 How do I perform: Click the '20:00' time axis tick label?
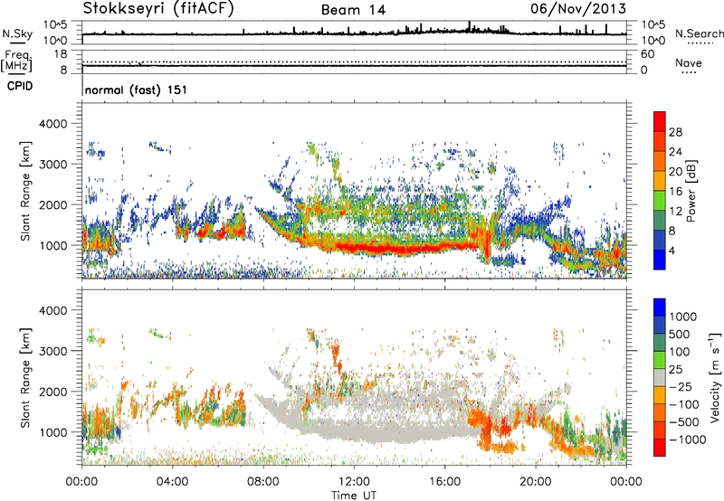coord(536,482)
